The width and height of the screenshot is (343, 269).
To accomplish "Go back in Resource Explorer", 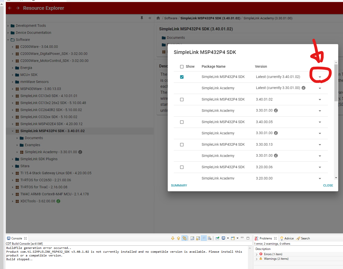I will pyautogui.click(x=10, y=8).
